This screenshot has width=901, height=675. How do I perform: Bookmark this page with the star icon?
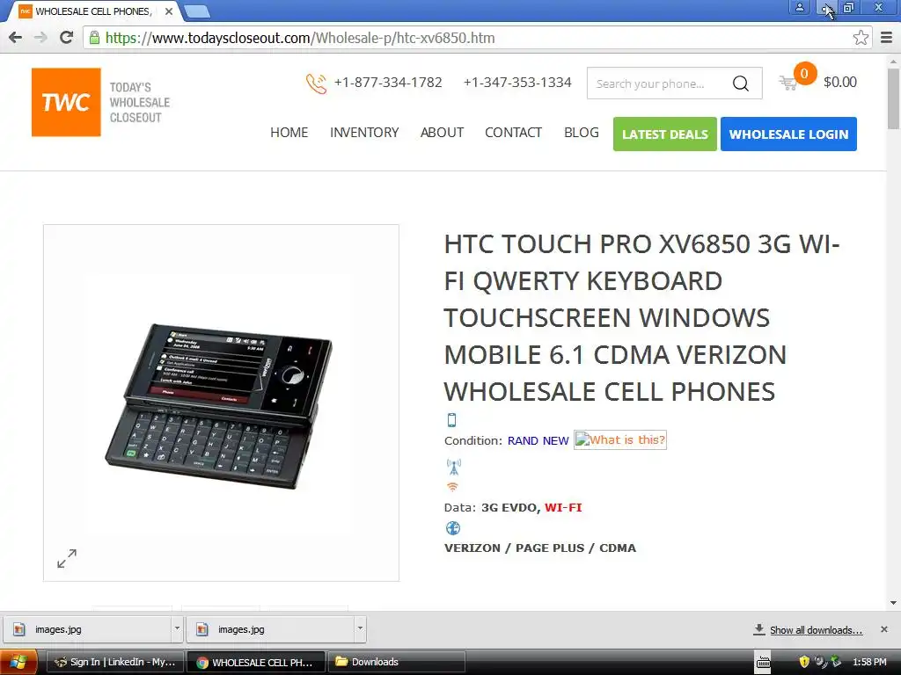point(861,38)
